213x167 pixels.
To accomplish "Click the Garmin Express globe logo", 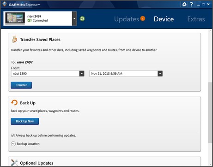I will (x=5, y=4).
